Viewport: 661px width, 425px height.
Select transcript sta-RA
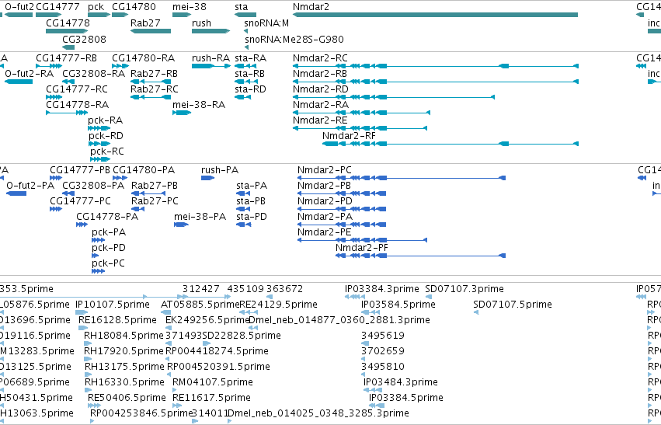coord(250,57)
